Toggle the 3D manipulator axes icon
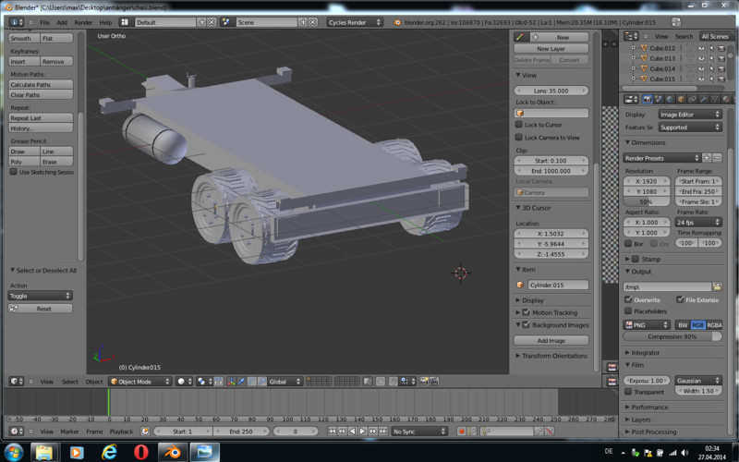This screenshot has height=462, width=739. (x=232, y=382)
